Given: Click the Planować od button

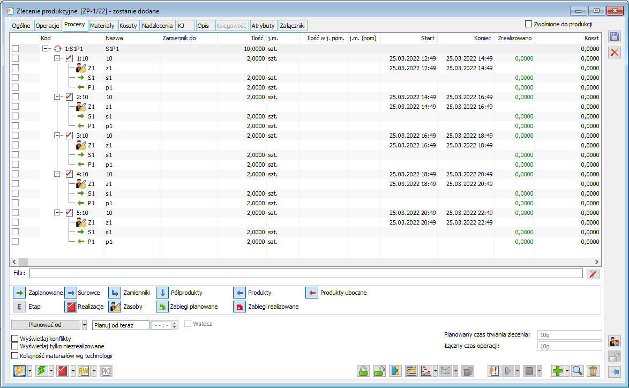Looking at the screenshot, I should (x=46, y=325).
